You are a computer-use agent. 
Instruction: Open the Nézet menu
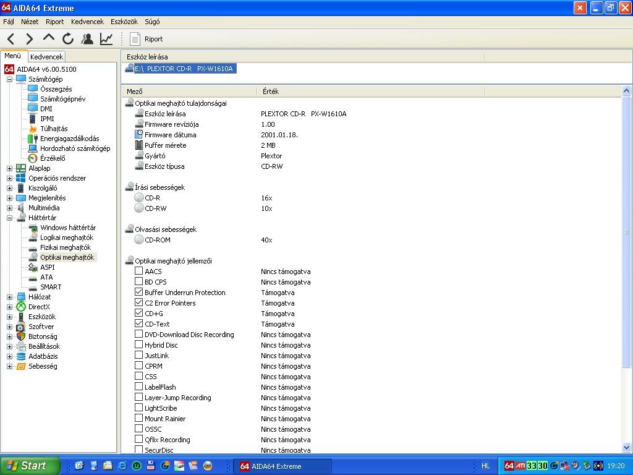(30, 22)
